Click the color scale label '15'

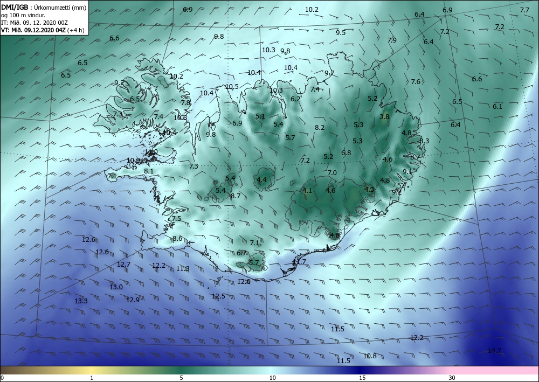click(362, 378)
